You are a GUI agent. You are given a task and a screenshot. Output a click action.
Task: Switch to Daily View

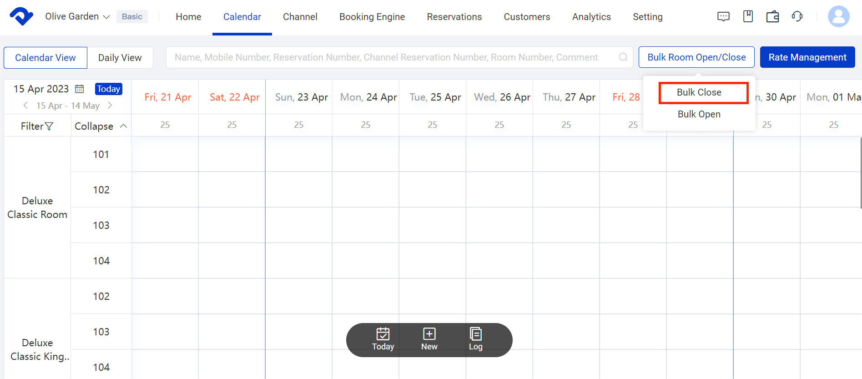tap(120, 58)
